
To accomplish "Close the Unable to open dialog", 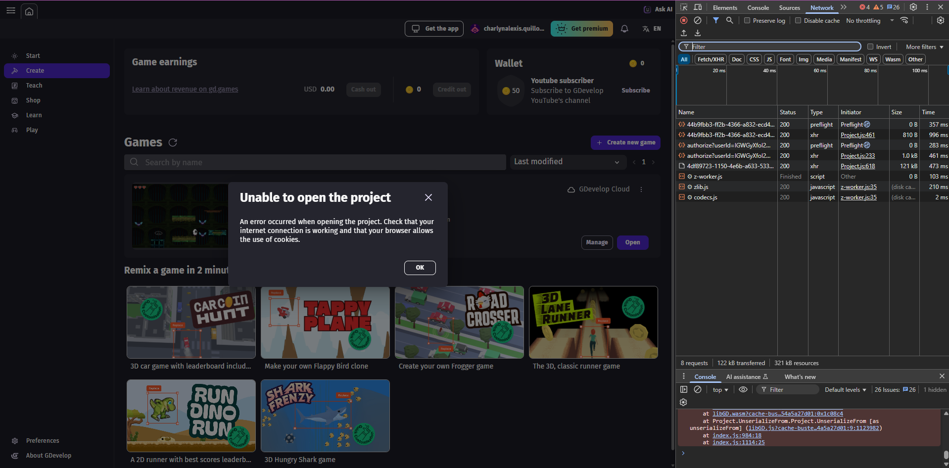I will pos(428,197).
